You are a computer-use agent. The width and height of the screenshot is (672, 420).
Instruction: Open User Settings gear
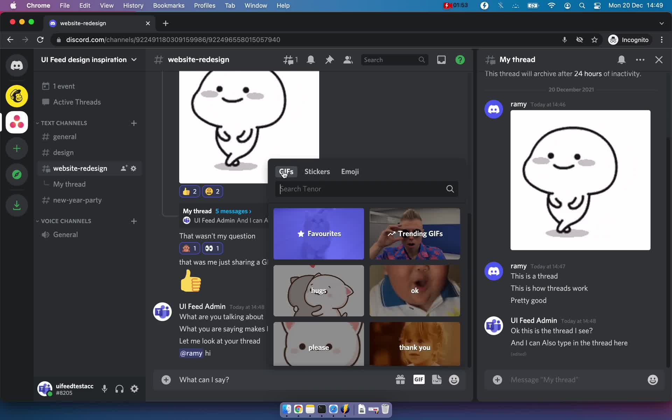tap(134, 389)
